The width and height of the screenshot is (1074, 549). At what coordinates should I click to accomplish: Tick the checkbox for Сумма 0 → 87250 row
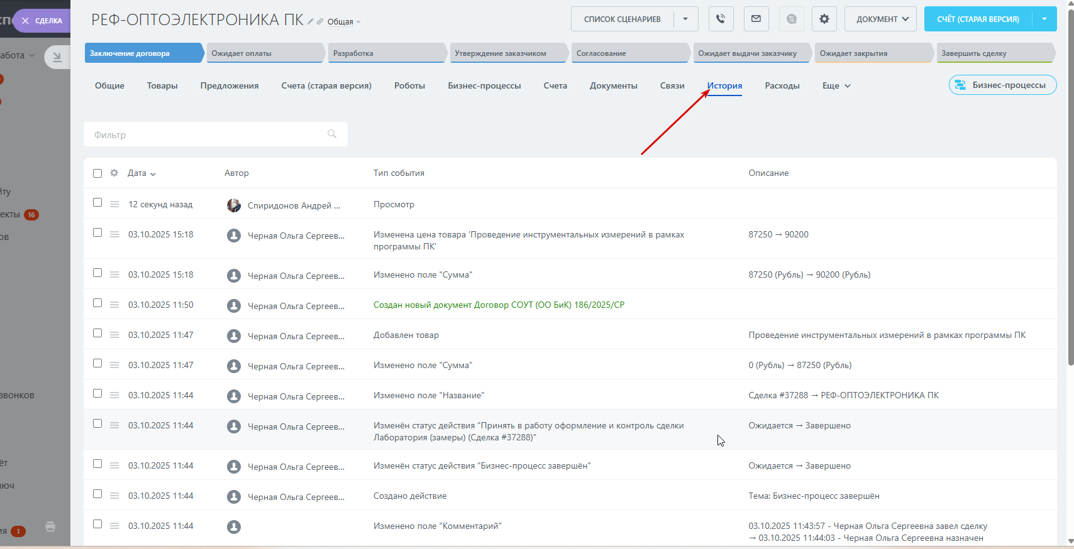[x=97, y=363]
